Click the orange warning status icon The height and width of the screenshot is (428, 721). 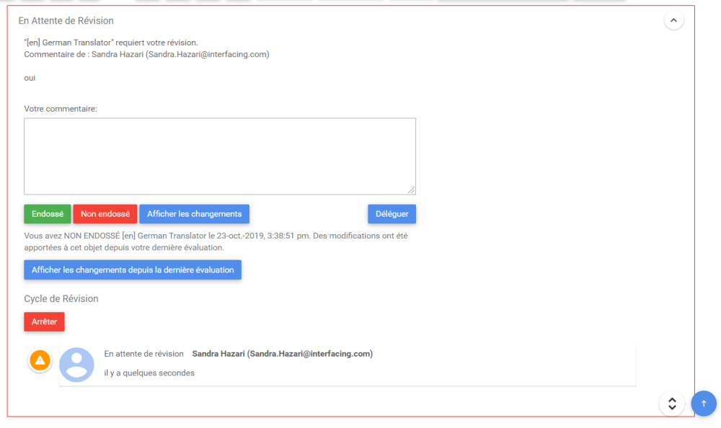[40, 360]
